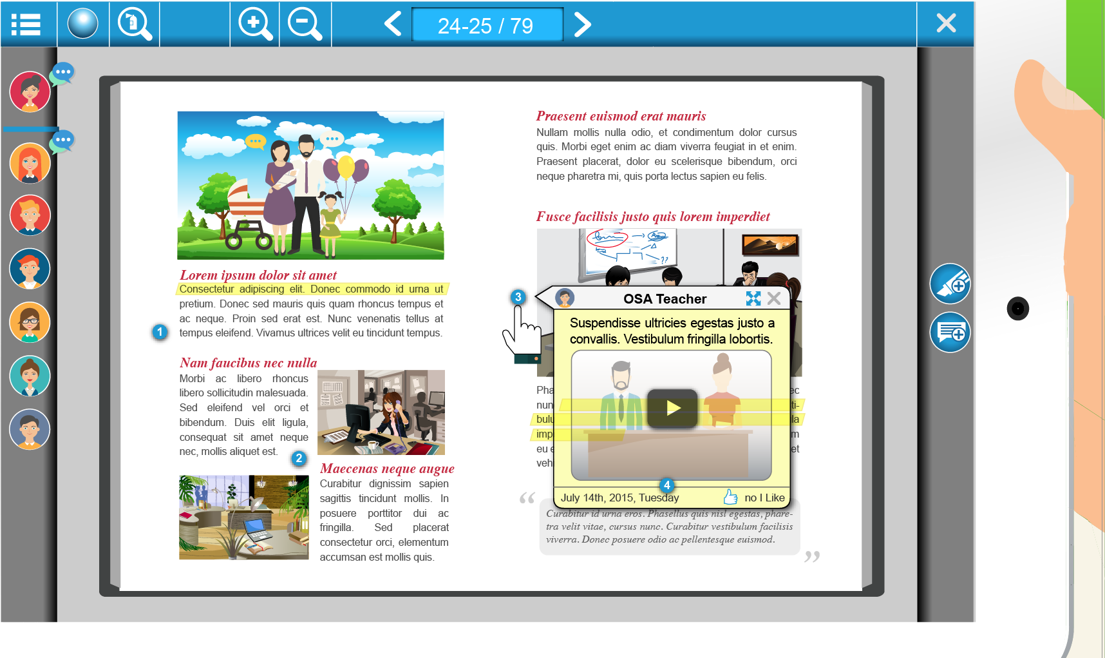The height and width of the screenshot is (658, 1105).
Task: Click the page number field 24-25 / 79
Action: 486,25
